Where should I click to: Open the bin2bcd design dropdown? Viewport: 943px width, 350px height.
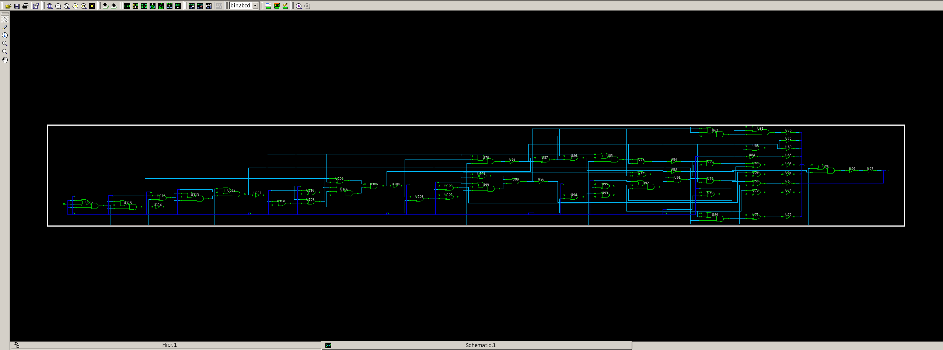point(255,6)
